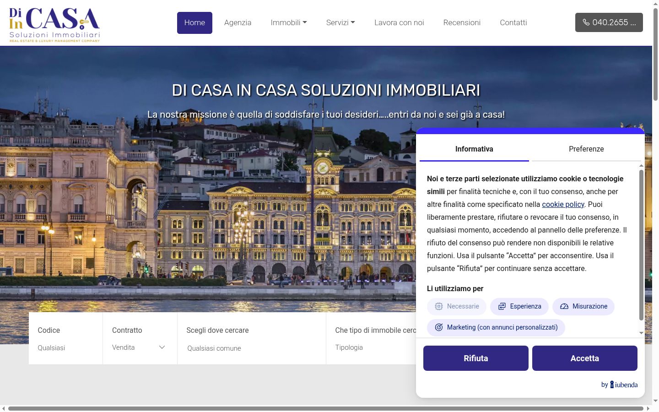Click the Di Casa In Casa logo

(54, 24)
